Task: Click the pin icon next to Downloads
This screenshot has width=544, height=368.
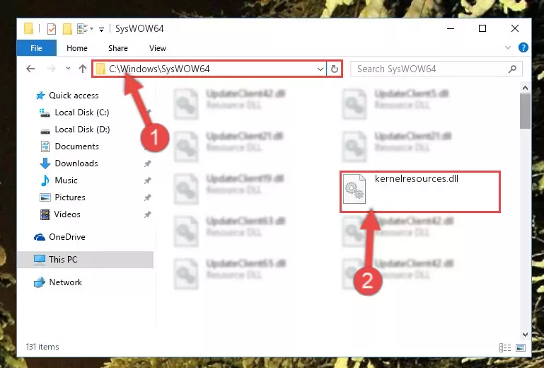Action: (147, 163)
